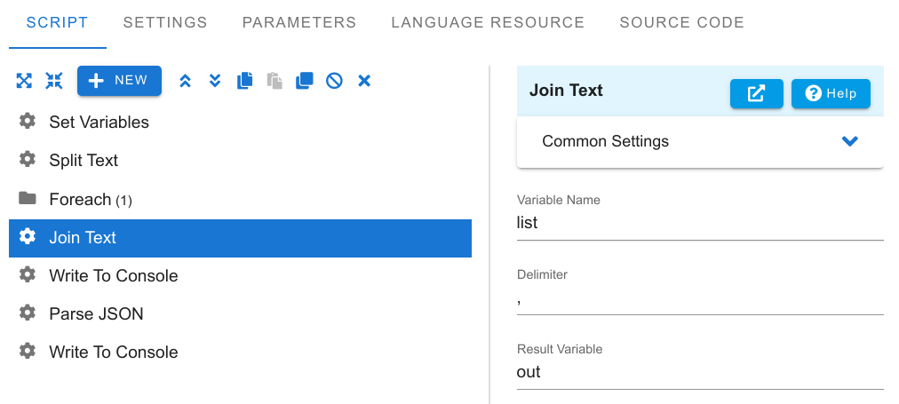Image resolution: width=899 pixels, height=404 pixels.
Task: Open the Source Code tab
Action: click(x=681, y=22)
